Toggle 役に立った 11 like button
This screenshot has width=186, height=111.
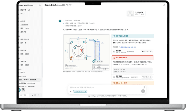tap(147, 77)
